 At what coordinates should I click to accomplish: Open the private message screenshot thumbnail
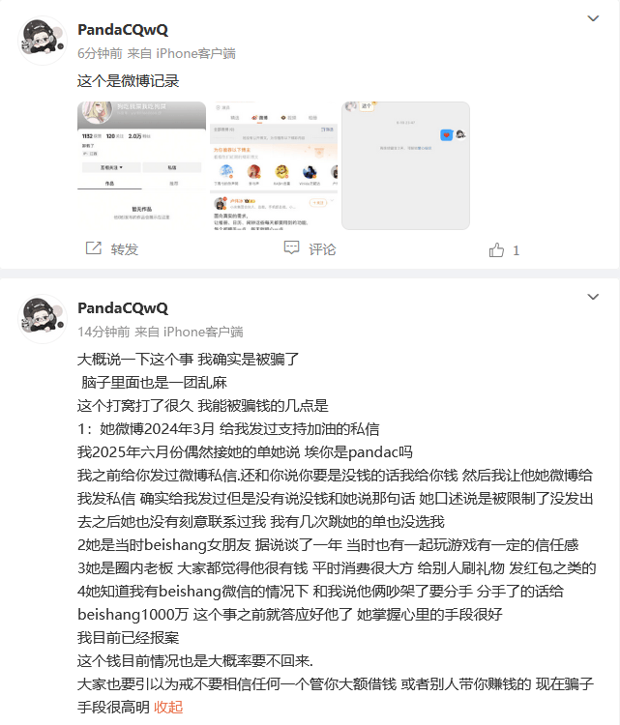(x=406, y=165)
